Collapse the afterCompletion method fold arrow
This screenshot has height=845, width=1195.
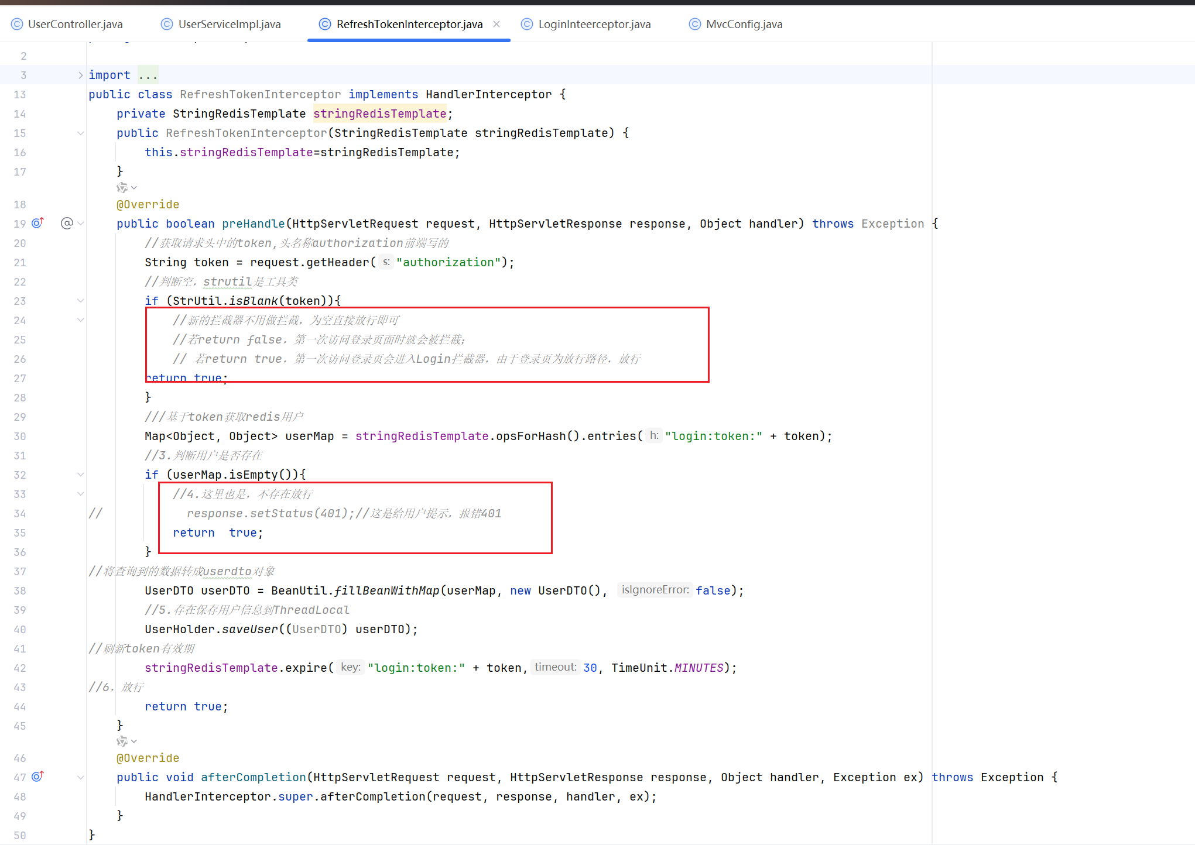point(81,777)
